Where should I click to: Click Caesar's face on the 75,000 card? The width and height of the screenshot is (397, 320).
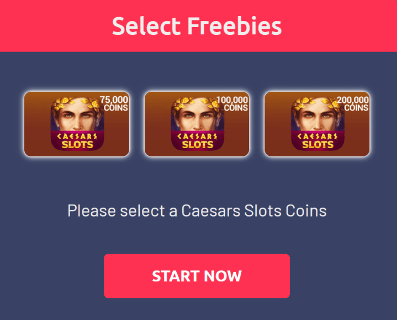click(x=77, y=118)
